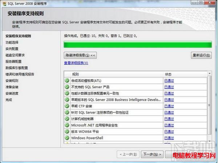Click the 早期 CTP 安装 rule text
Image resolution: width=218 pixels, height=163 pixels.
click(82, 106)
